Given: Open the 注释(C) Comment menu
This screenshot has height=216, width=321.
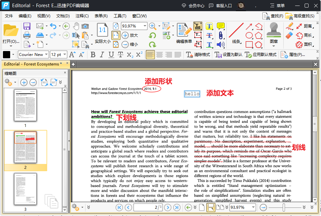Looking at the screenshot, I should pos(82,16).
